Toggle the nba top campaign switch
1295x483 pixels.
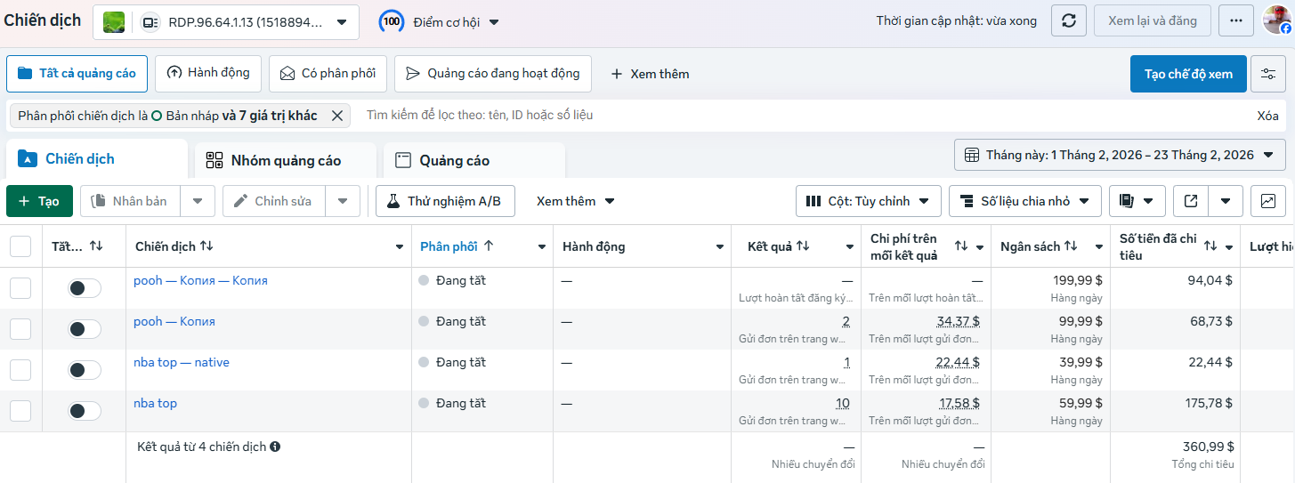click(85, 411)
